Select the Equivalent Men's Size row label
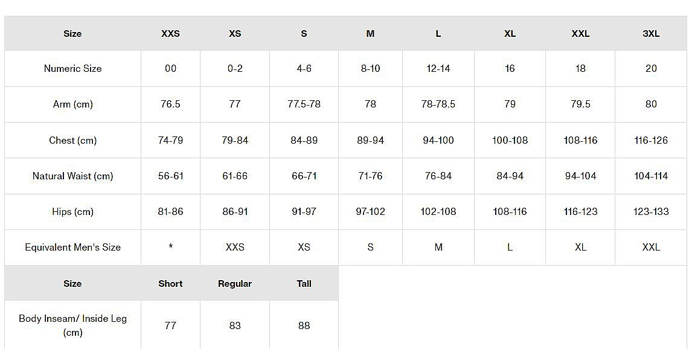The height and width of the screenshot is (349, 689). 72,248
